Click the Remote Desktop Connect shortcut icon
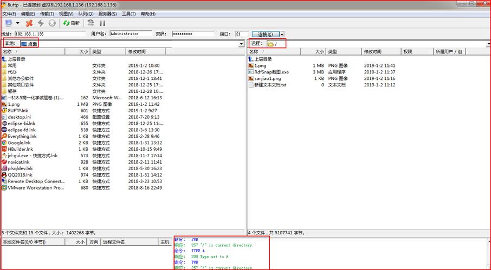The image size is (491, 270). tap(4, 181)
